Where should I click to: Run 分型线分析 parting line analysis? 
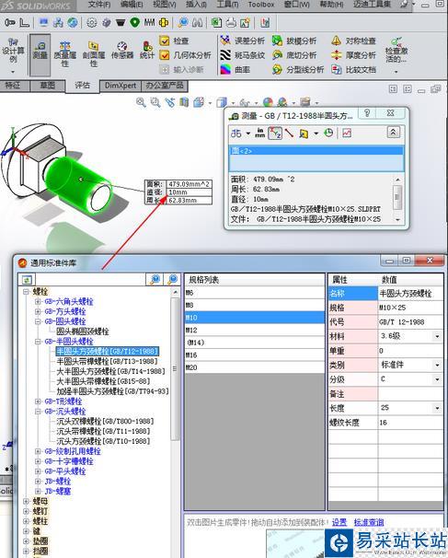tap(298, 69)
